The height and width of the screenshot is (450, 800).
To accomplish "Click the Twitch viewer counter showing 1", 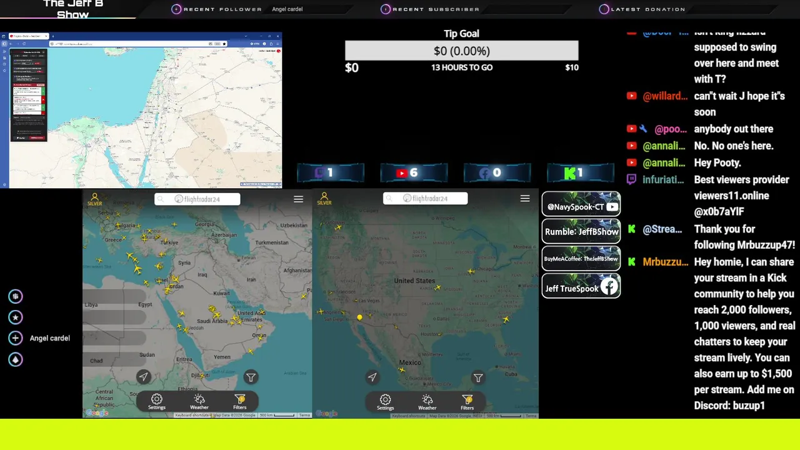I will pos(330,173).
